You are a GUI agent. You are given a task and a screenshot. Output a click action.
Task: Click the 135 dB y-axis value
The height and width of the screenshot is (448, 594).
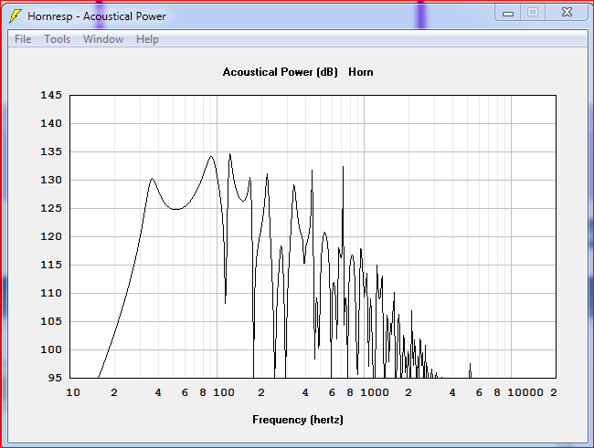click(51, 151)
